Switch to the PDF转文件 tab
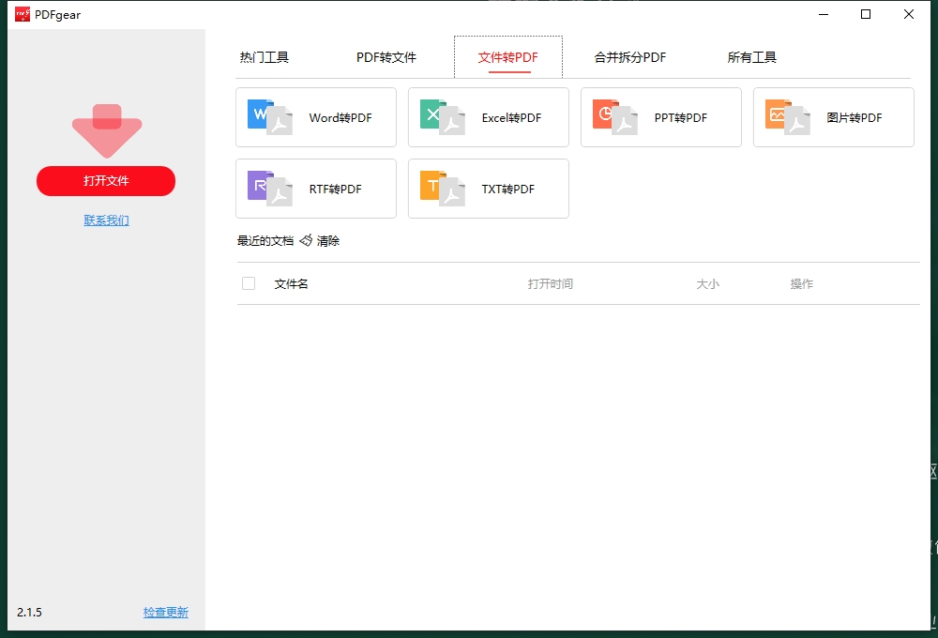The image size is (938, 638). (386, 57)
